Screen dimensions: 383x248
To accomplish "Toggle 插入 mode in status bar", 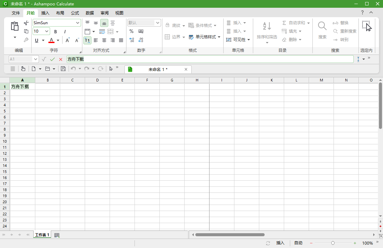I will pyautogui.click(x=280, y=243).
